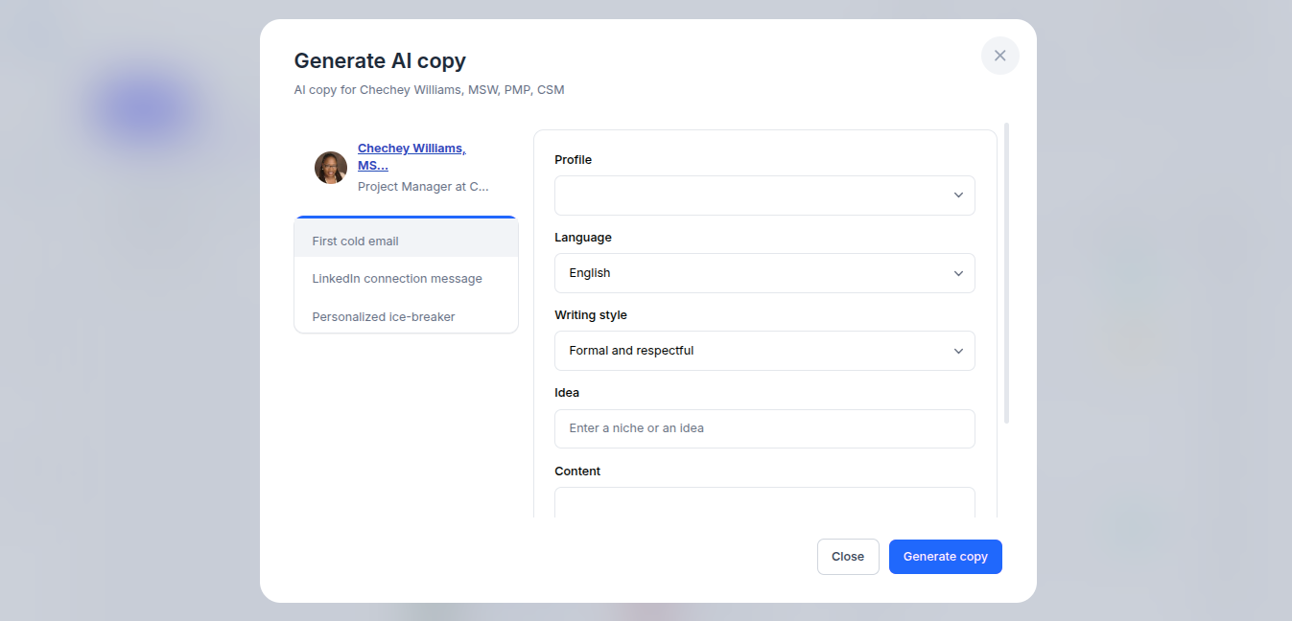This screenshot has height=621, width=1292.
Task: Close the dialog with the X icon
Action: tap(999, 56)
